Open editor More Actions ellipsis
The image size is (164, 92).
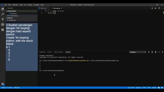point(162,8)
